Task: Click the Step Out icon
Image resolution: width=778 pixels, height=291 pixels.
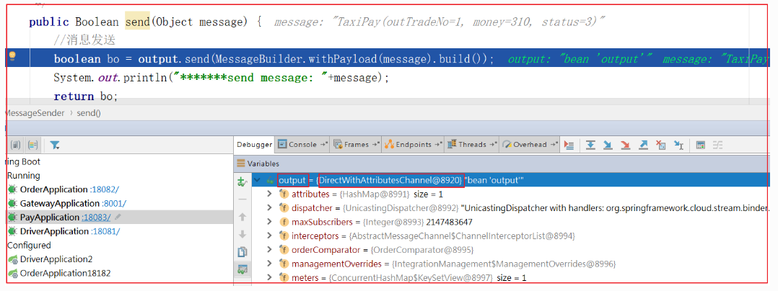Action: pos(643,145)
